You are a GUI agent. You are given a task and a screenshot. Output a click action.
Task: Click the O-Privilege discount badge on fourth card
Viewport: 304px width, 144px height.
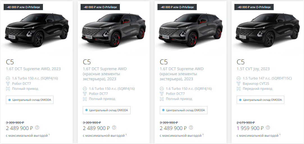click(x=254, y=7)
